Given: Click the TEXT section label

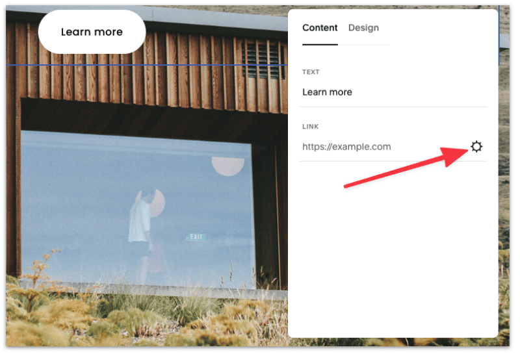Looking at the screenshot, I should tap(311, 72).
